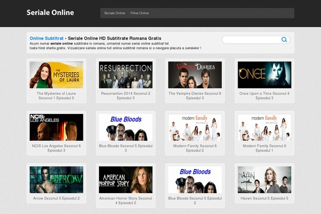This screenshot has width=321, height=214.
Task: Open The Vampire Diaries poster thumbnail
Action: pyautogui.click(x=195, y=75)
